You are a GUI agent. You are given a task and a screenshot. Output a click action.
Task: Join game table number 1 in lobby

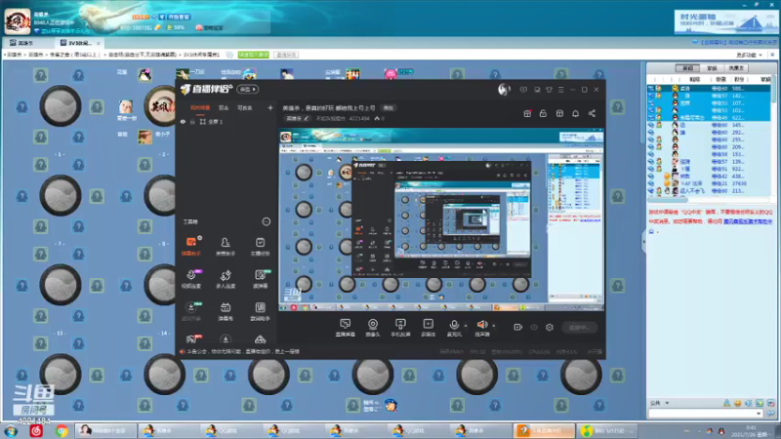pos(61,106)
